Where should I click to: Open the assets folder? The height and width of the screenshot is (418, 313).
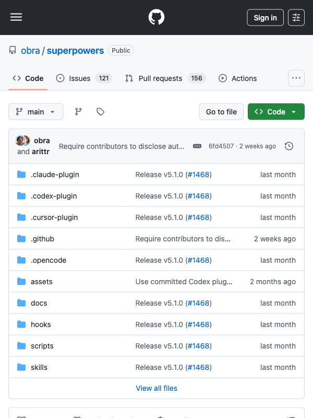[x=42, y=282]
